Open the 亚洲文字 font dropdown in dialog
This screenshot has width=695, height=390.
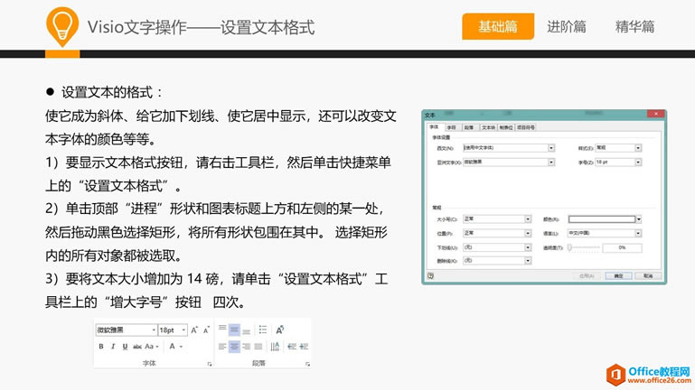click(551, 162)
